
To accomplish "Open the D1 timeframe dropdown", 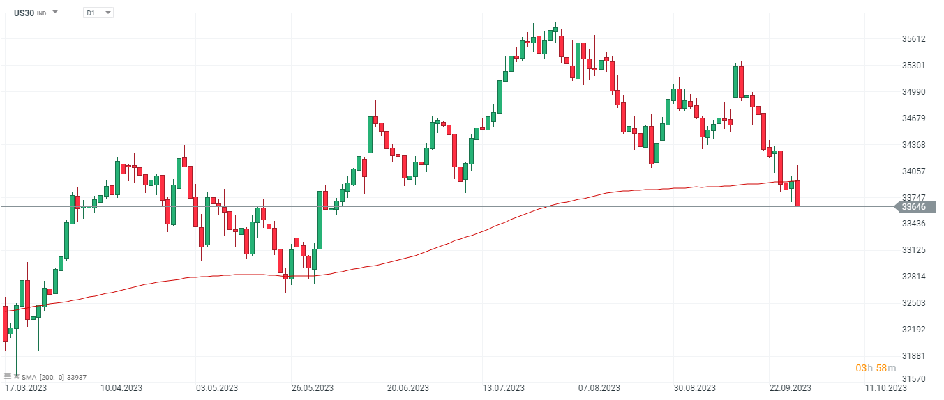I will click(x=98, y=13).
